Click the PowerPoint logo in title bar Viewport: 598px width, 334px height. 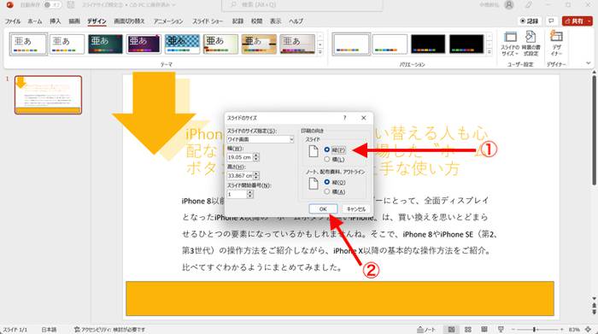pos(9,5)
